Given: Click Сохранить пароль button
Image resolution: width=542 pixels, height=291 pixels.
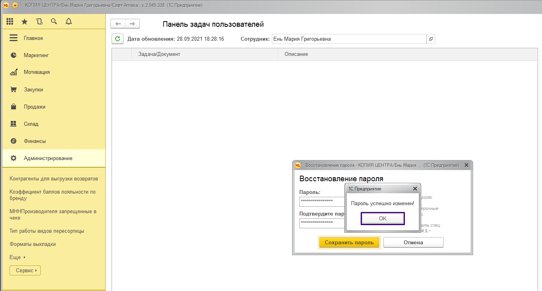Looking at the screenshot, I should pos(349,242).
